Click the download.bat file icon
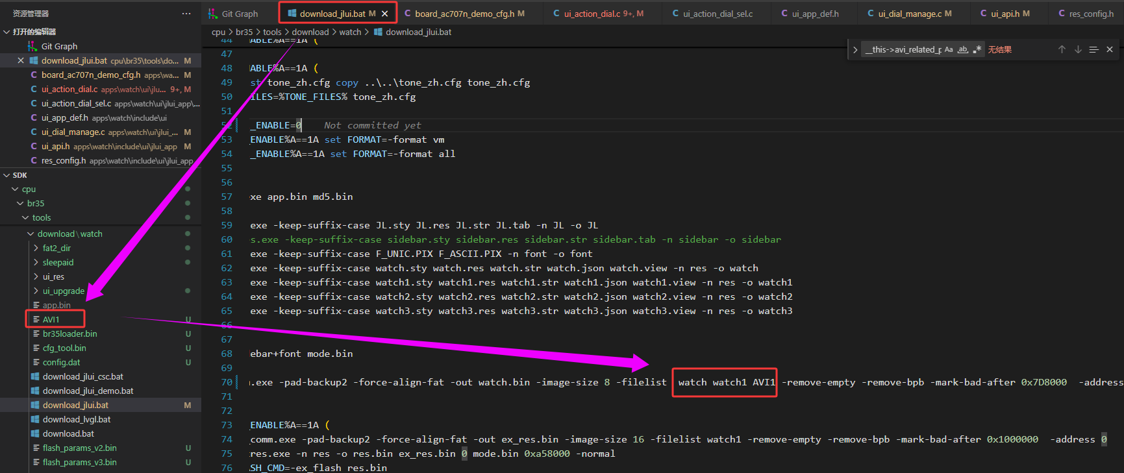 (35, 433)
